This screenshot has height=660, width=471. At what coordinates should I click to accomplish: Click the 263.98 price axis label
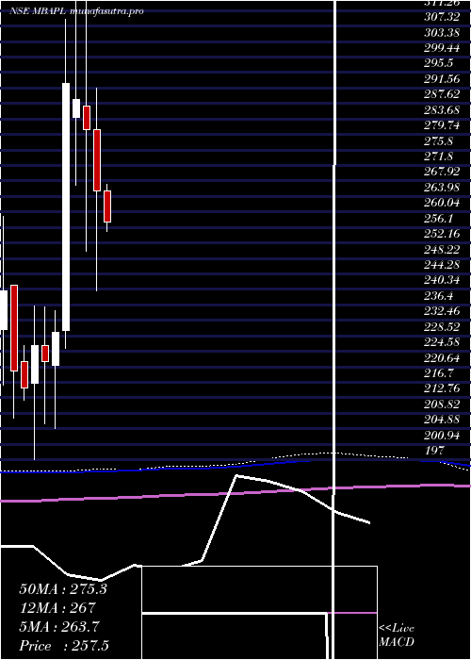click(442, 188)
